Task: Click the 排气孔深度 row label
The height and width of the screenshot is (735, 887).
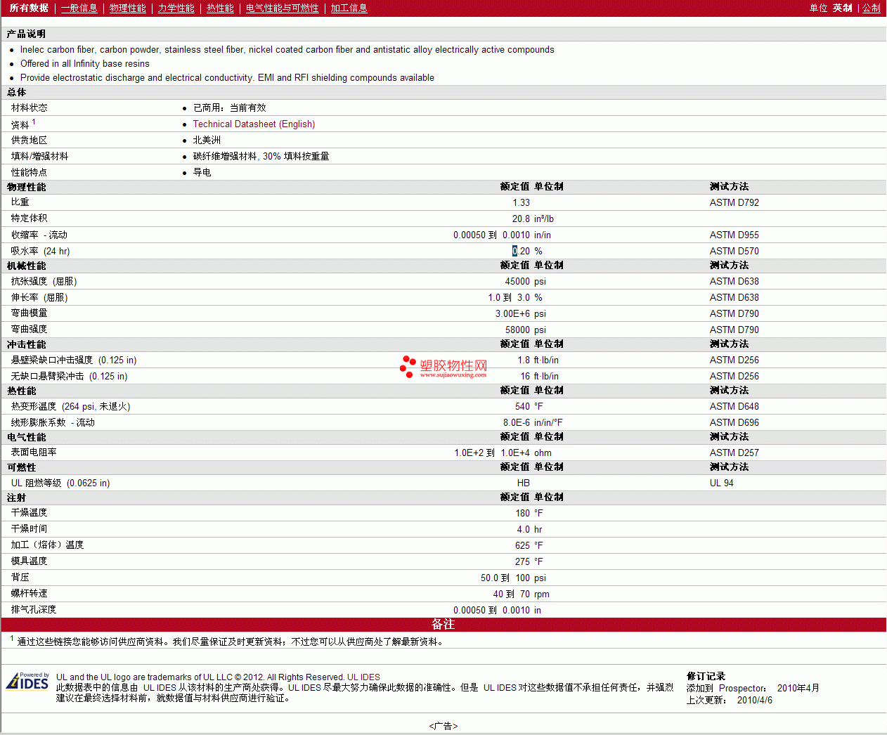Action: pos(34,610)
